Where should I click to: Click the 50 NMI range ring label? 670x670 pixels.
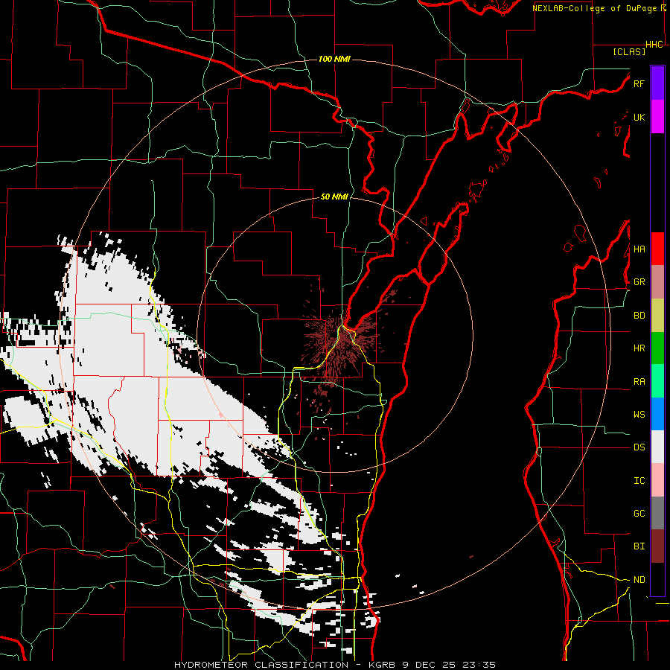tap(334, 197)
